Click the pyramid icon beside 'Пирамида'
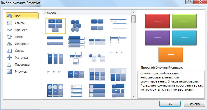Viewport: 208px width, 110px height. (x=9, y=65)
